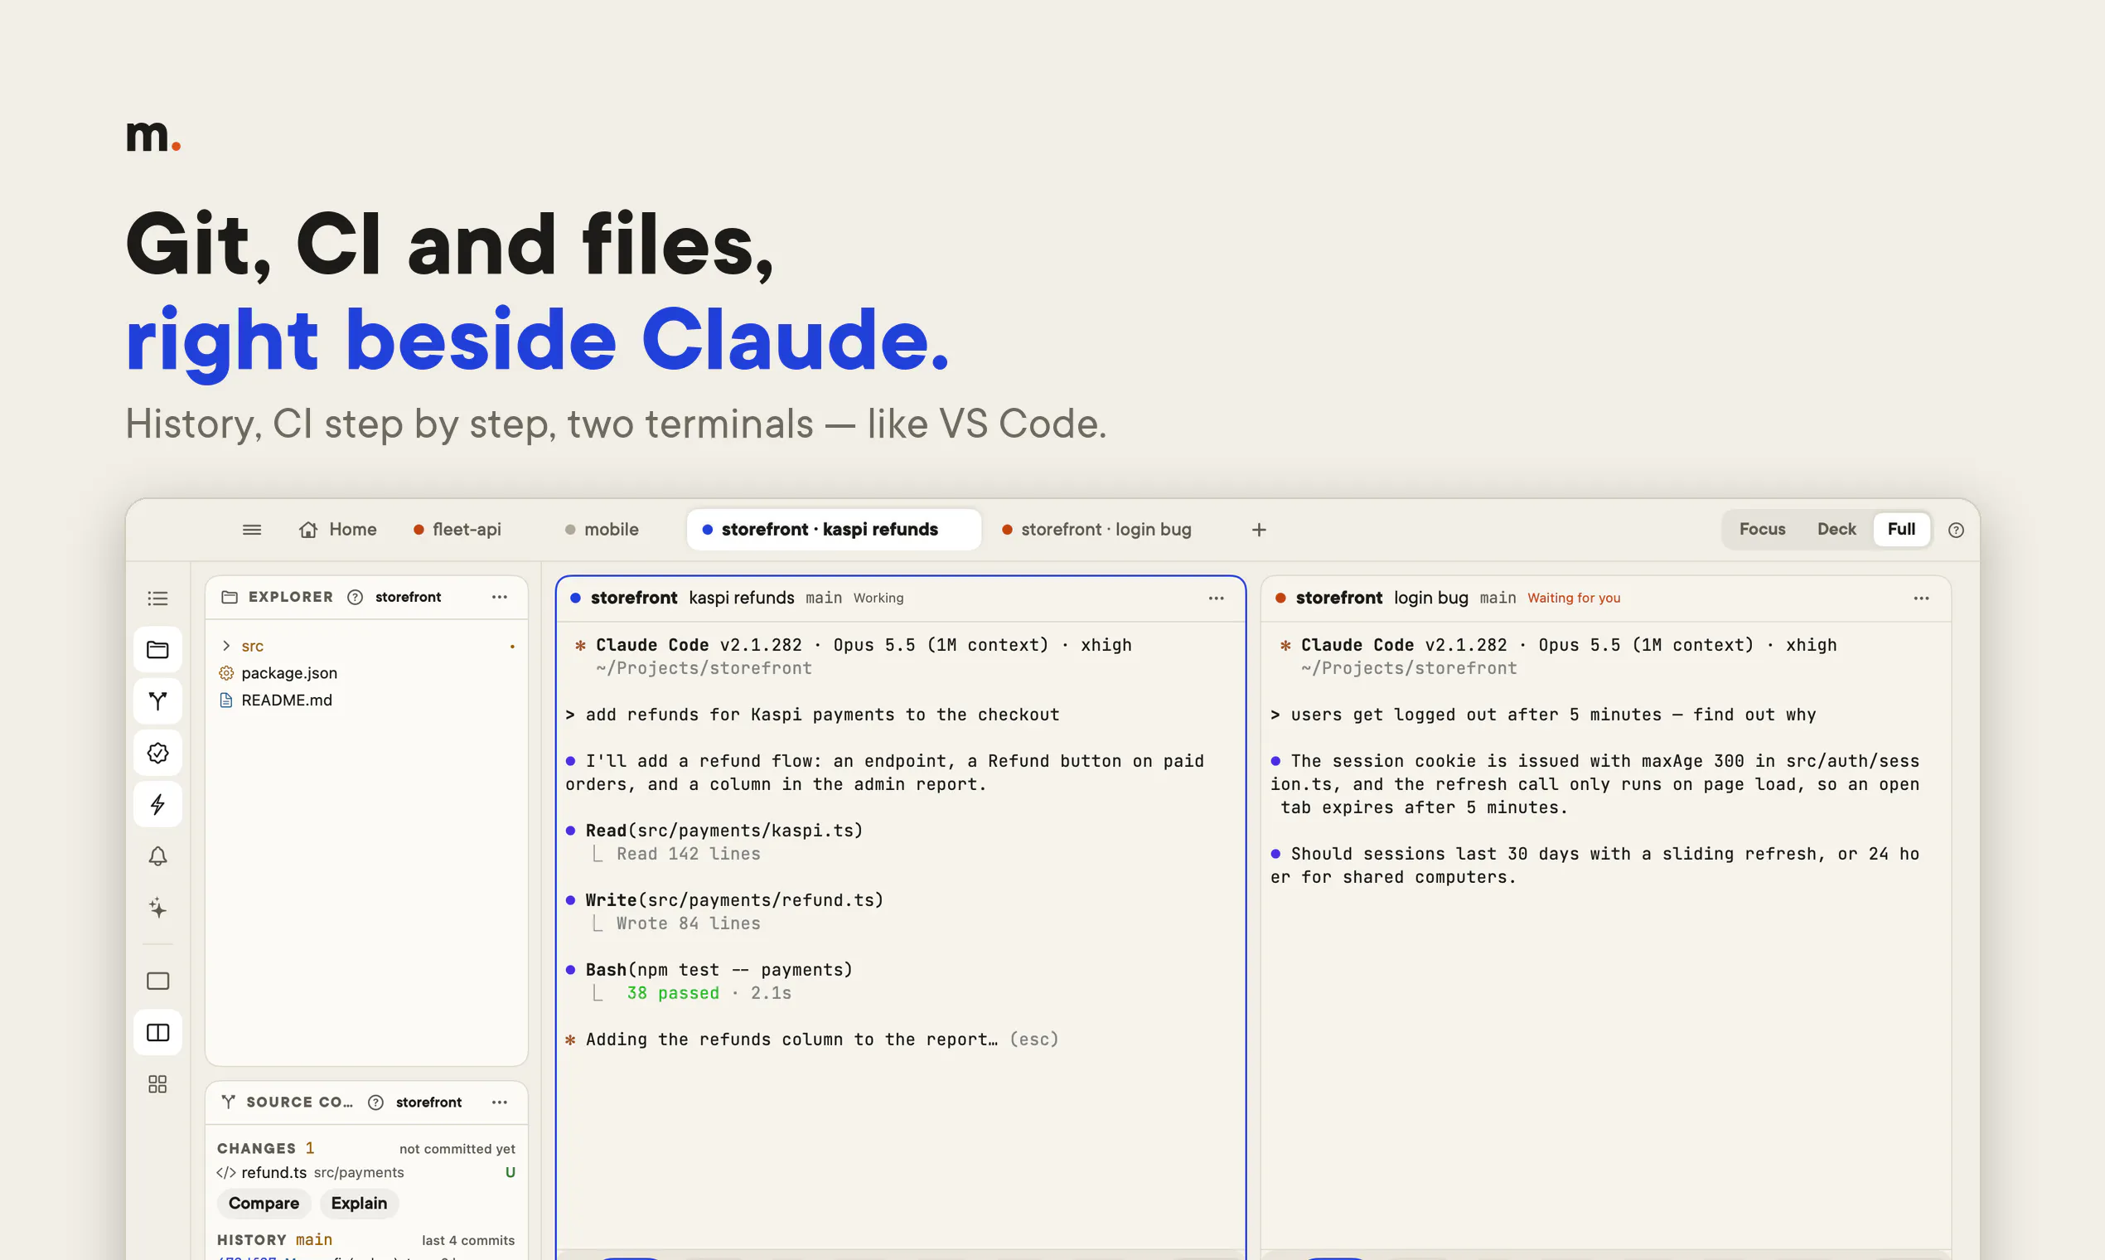The height and width of the screenshot is (1260, 2105).
Task: Add a new tab with the plus icon
Action: point(1259,530)
